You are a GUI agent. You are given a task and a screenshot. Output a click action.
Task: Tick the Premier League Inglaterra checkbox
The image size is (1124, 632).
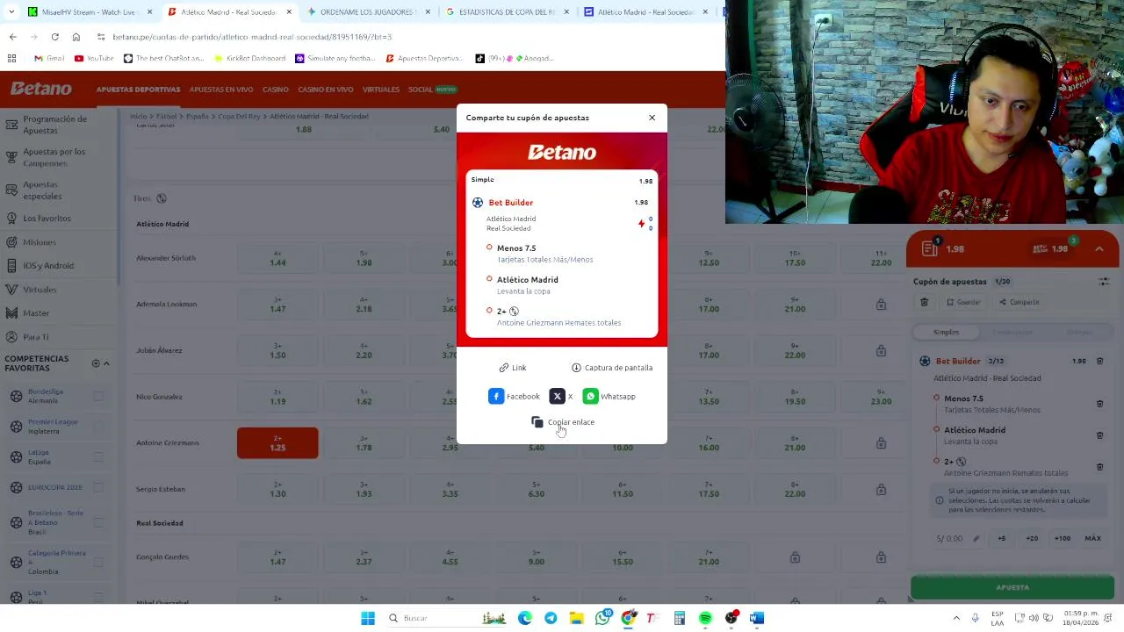click(x=98, y=427)
